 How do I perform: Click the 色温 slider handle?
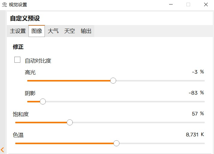(116, 143)
